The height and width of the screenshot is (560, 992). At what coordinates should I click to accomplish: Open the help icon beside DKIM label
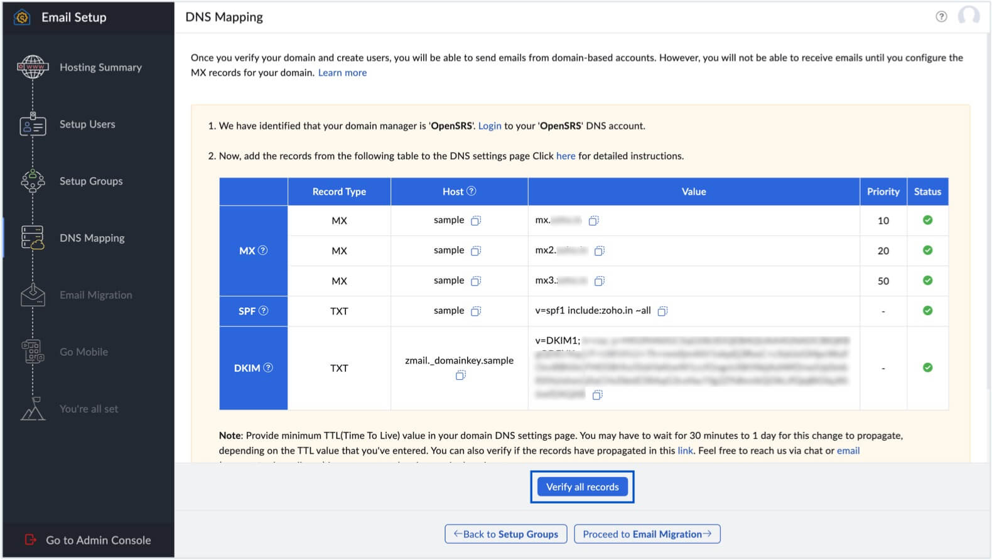click(268, 368)
